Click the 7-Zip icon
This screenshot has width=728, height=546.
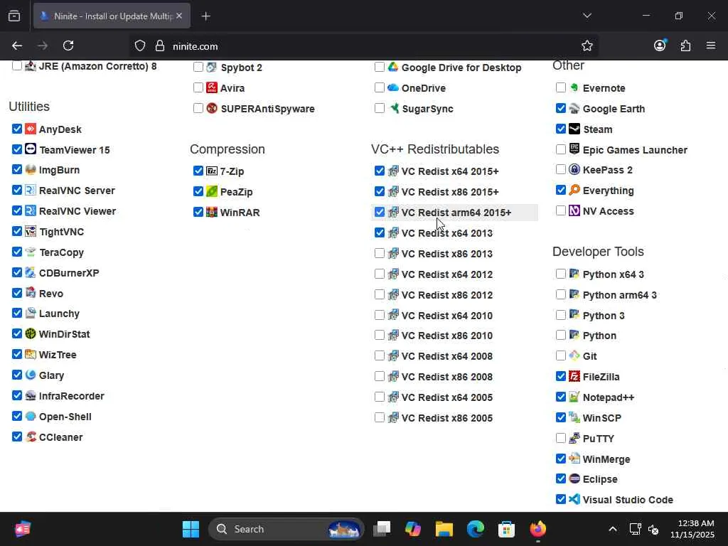click(x=212, y=171)
